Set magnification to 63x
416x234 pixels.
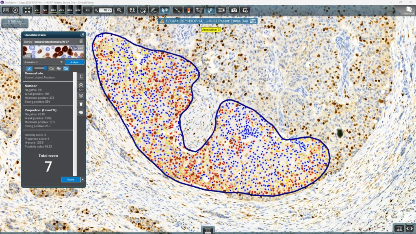tap(78, 10)
